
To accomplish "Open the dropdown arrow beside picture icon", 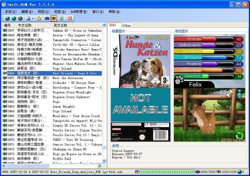I will point(33,18).
